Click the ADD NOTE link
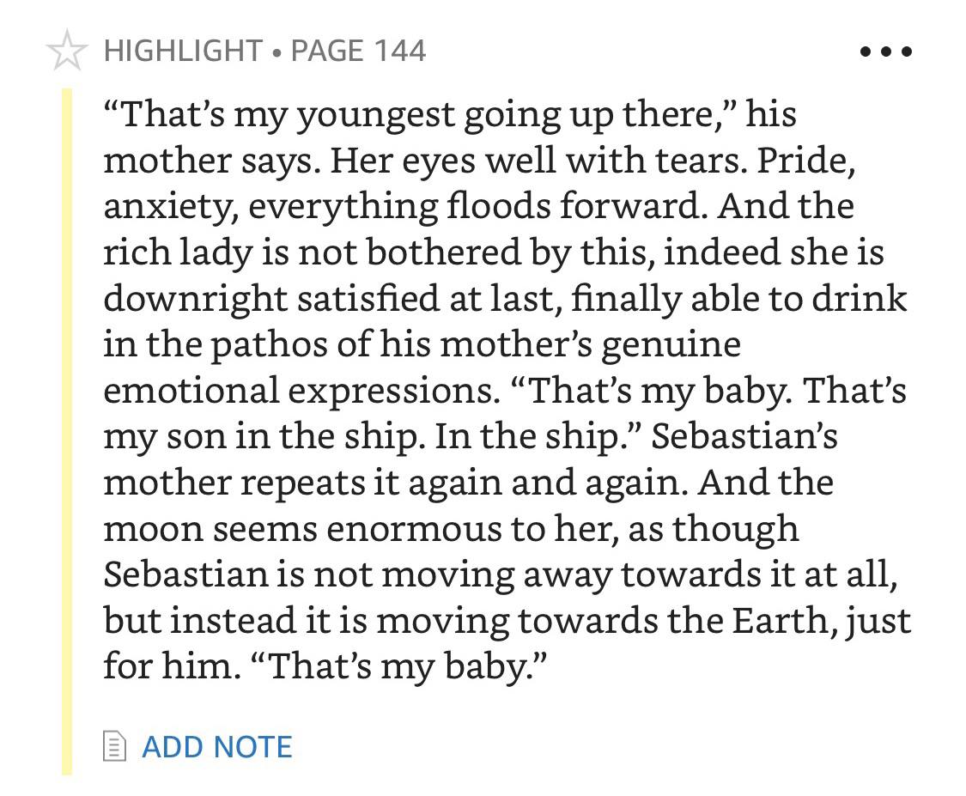 pyautogui.click(x=217, y=747)
